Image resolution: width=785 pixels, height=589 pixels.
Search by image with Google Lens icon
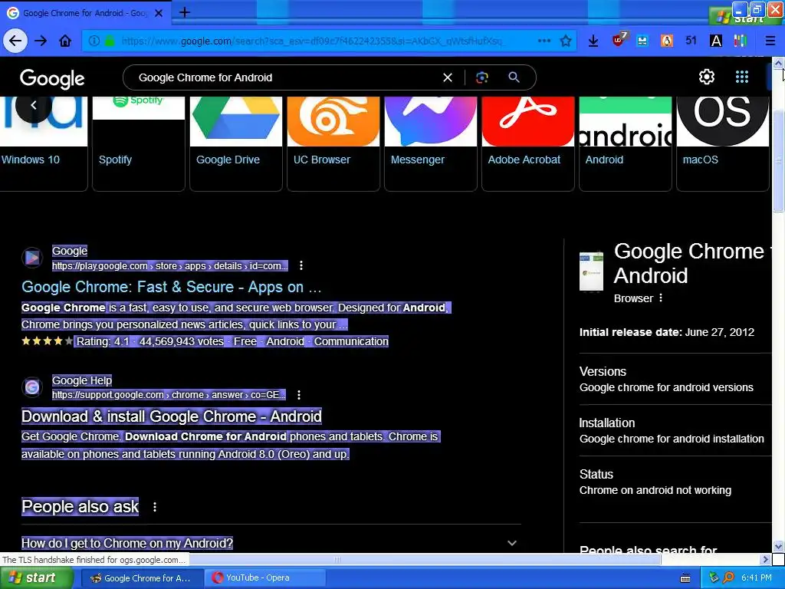point(482,77)
